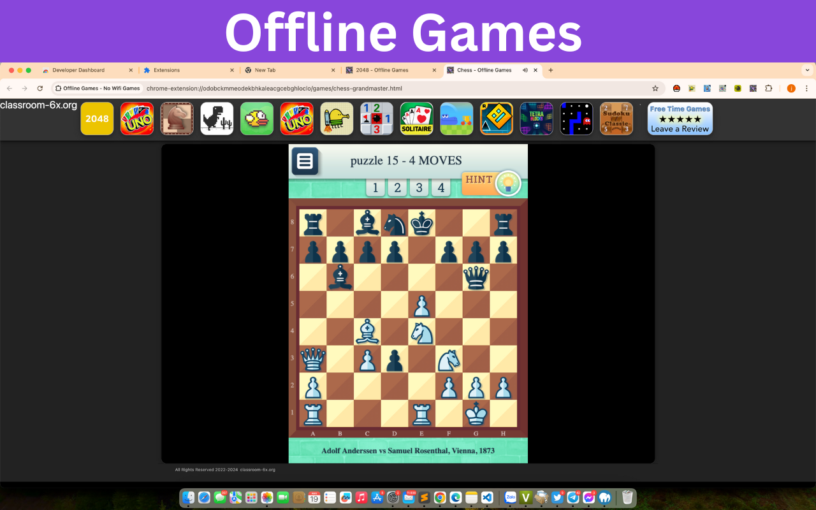Click the black king on e8

pyautogui.click(x=421, y=223)
